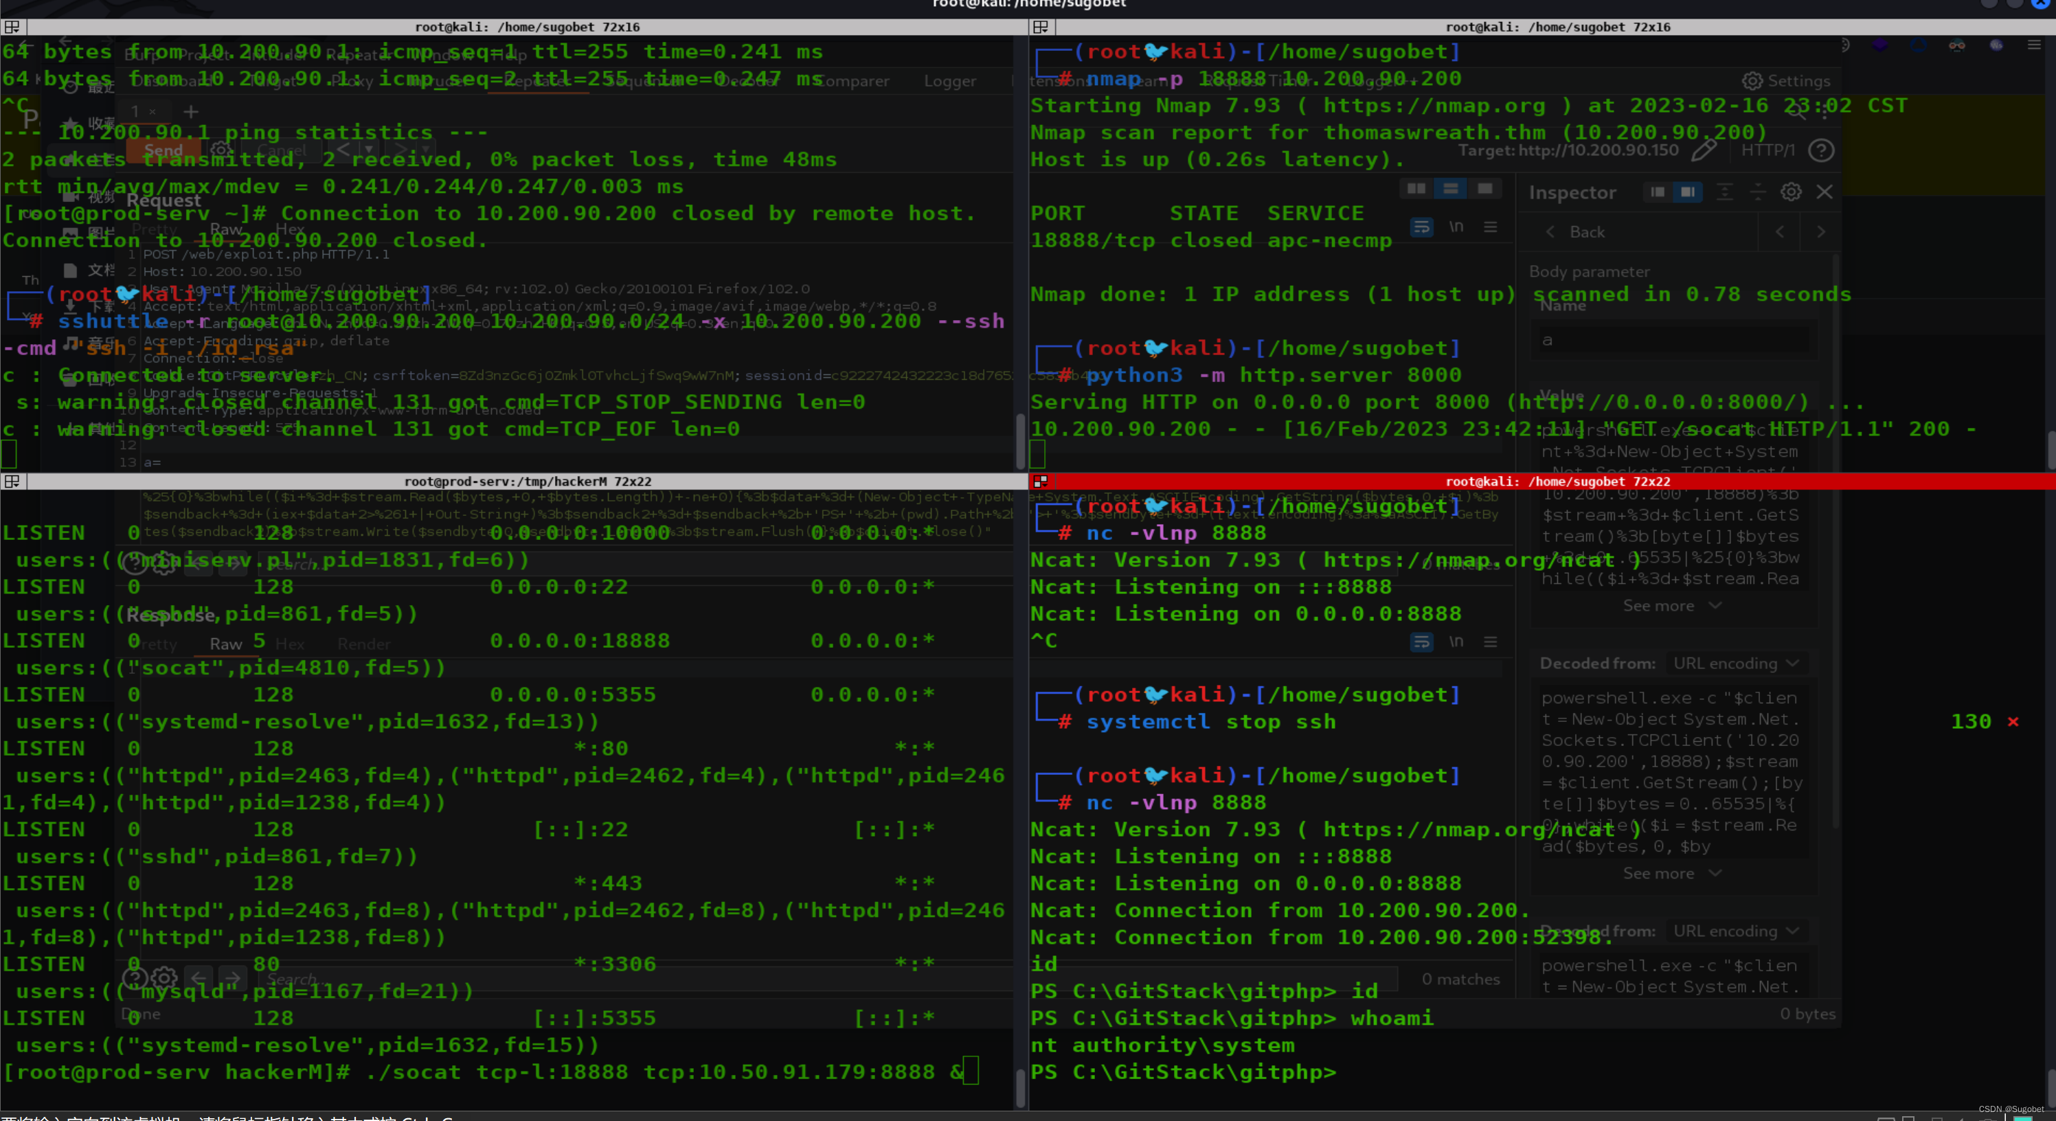This screenshot has height=1121, width=2056.
Task: Open request editor hamburger menu
Action: click(x=1490, y=227)
